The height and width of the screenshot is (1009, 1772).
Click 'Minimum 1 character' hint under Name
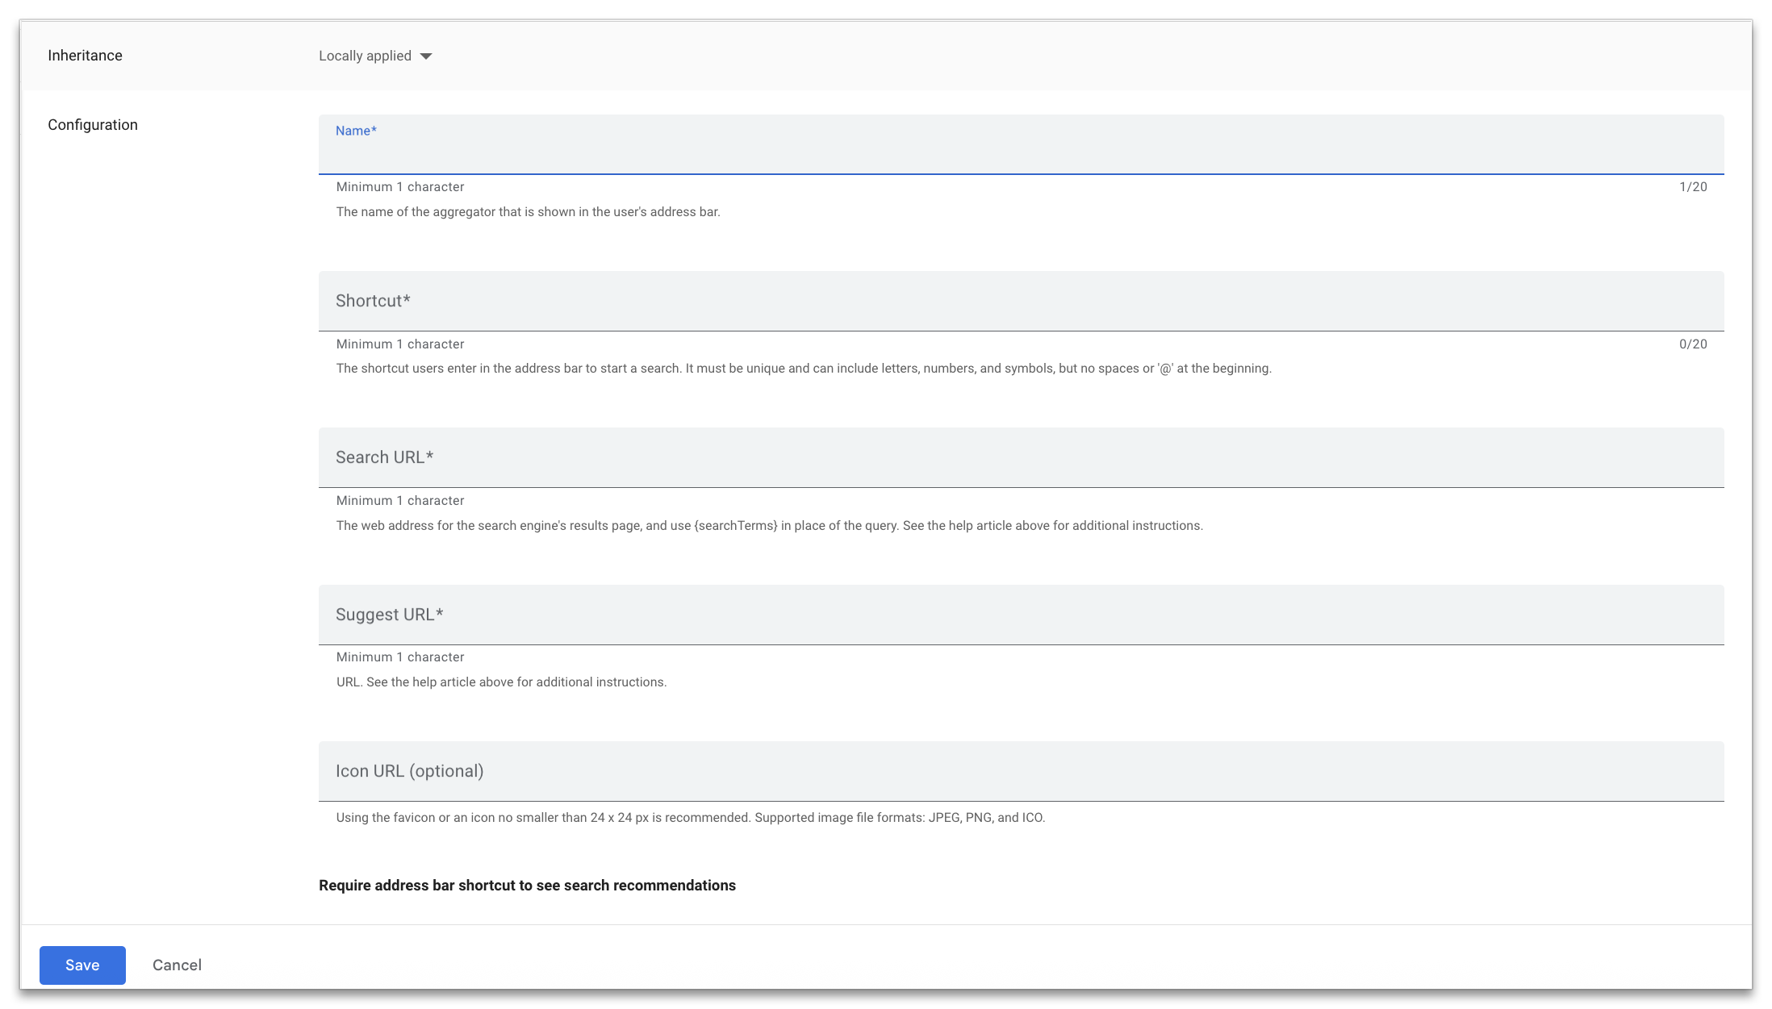(400, 187)
